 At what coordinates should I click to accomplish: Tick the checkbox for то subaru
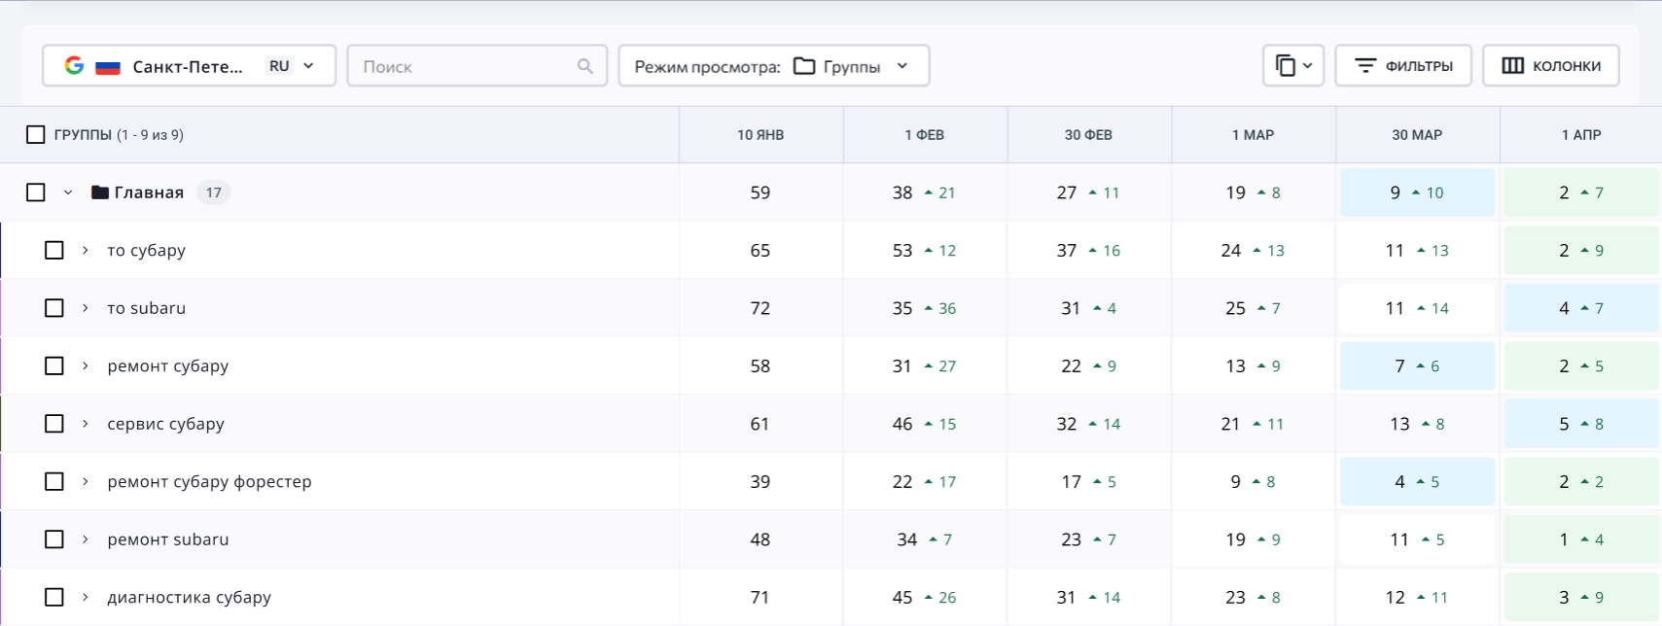54,308
